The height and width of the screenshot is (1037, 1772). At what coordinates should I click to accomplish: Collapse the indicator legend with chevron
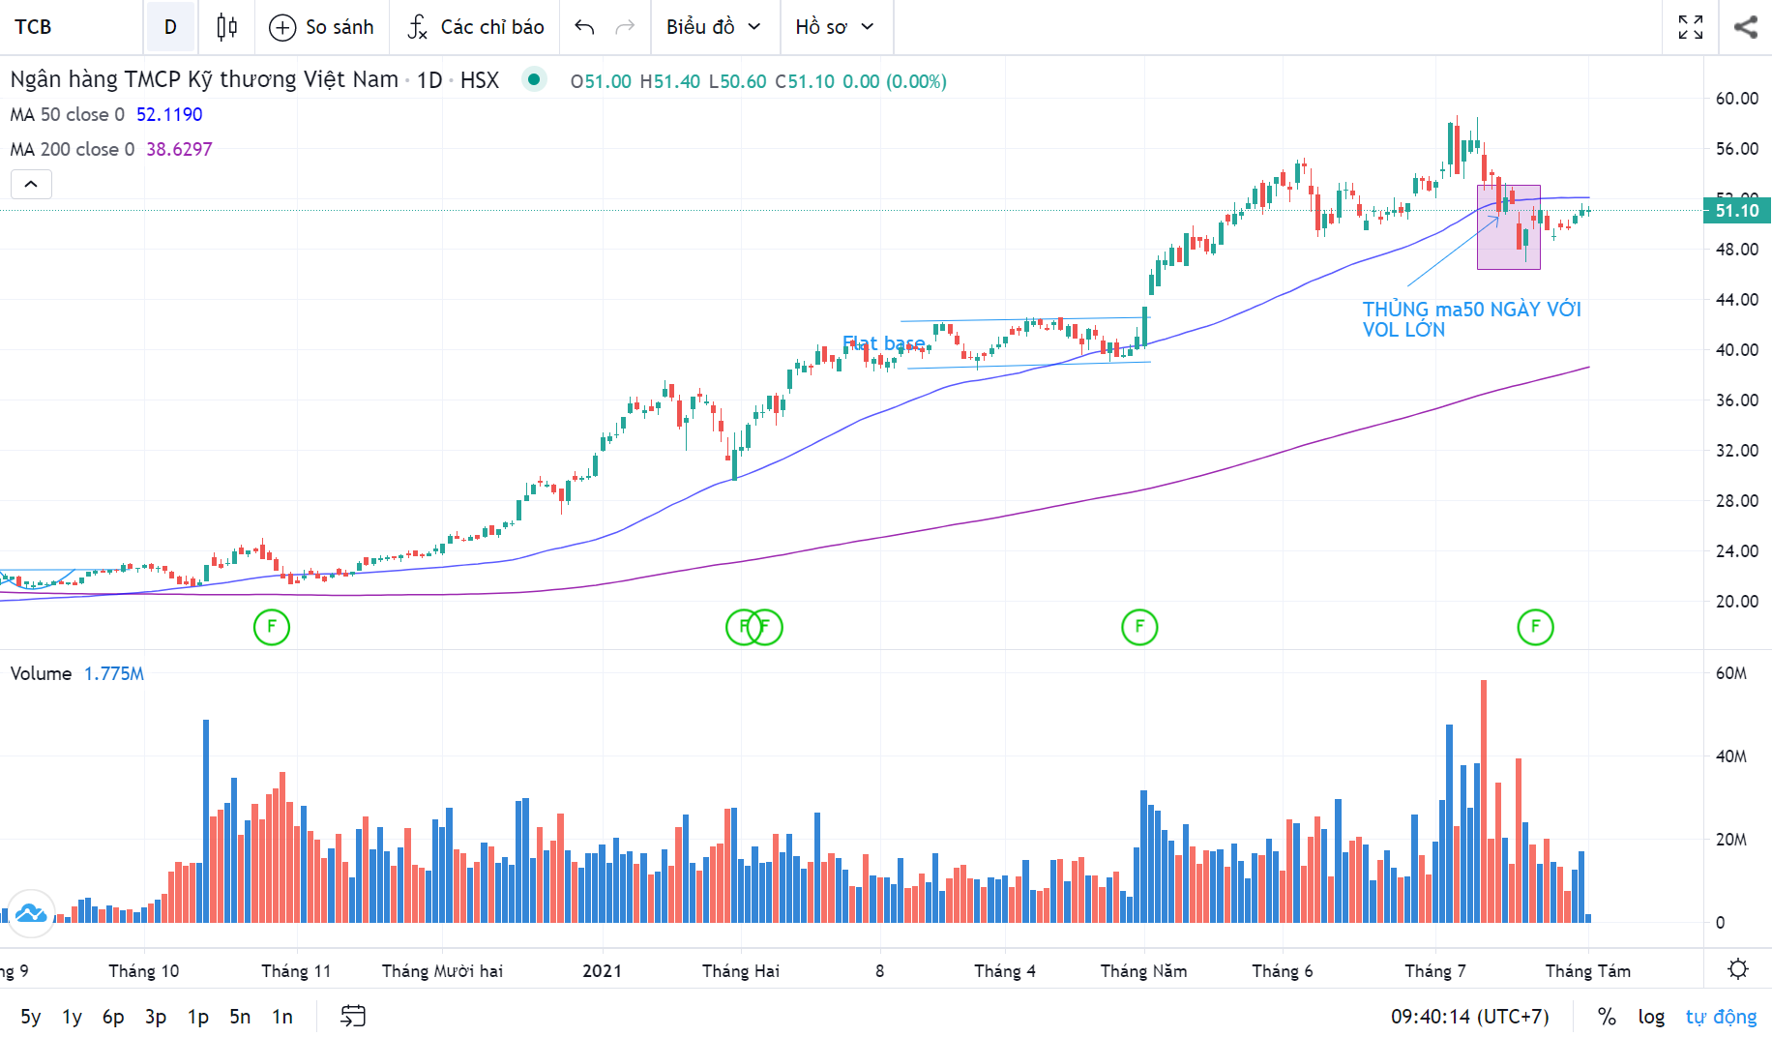pyautogui.click(x=31, y=184)
